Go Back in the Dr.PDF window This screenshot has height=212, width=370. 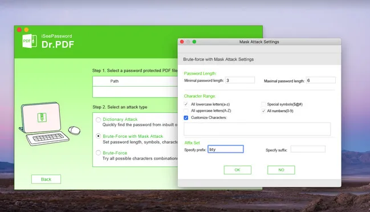point(46,179)
